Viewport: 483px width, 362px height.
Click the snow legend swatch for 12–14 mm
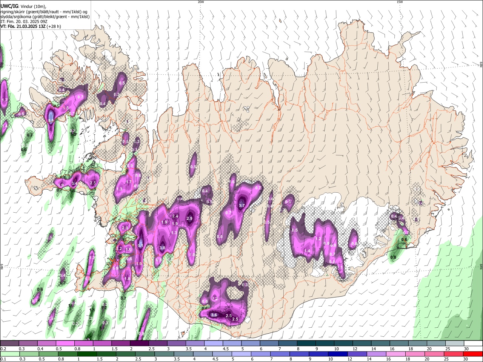pyautogui.click(x=362, y=344)
